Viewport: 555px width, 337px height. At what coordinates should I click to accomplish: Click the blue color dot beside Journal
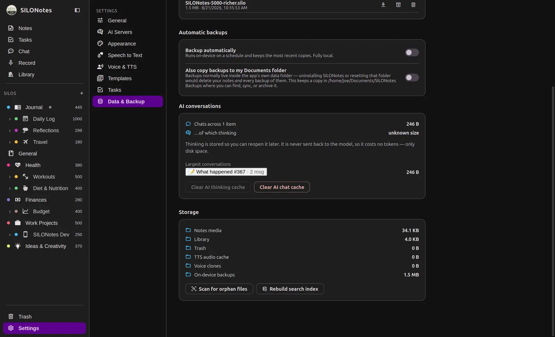tap(8, 107)
